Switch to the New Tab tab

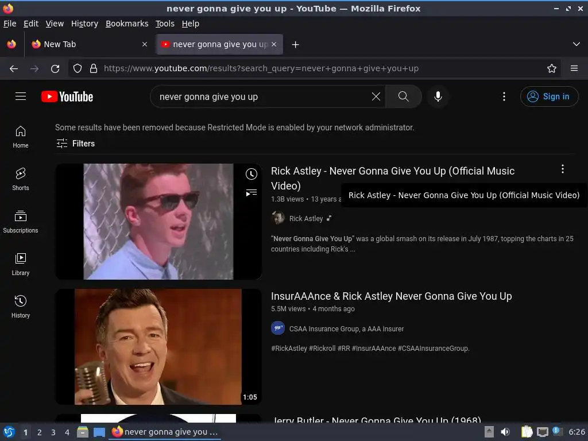tap(89, 44)
